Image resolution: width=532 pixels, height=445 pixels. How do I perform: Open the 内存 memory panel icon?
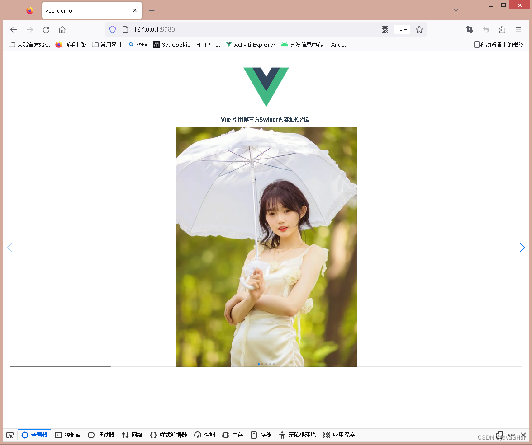(x=232, y=435)
